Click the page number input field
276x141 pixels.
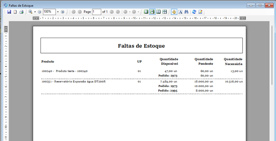[96, 12]
